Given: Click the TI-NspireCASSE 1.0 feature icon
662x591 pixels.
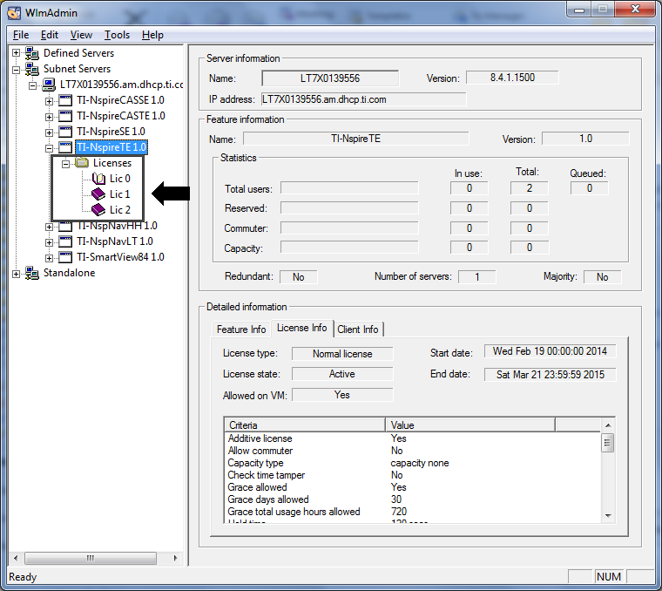Looking at the screenshot, I should pyautogui.click(x=65, y=100).
